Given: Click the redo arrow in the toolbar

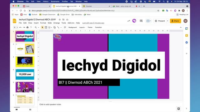Looking at the screenshot, I should pos(24,27).
